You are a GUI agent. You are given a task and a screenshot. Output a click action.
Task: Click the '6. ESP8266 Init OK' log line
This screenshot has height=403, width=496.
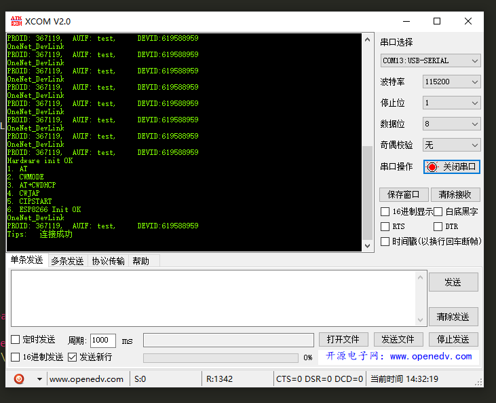44,209
